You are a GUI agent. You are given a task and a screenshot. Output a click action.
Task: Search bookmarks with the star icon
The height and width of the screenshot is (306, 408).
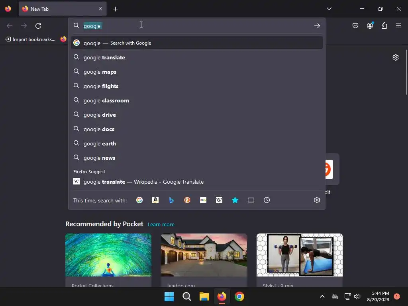(235, 200)
